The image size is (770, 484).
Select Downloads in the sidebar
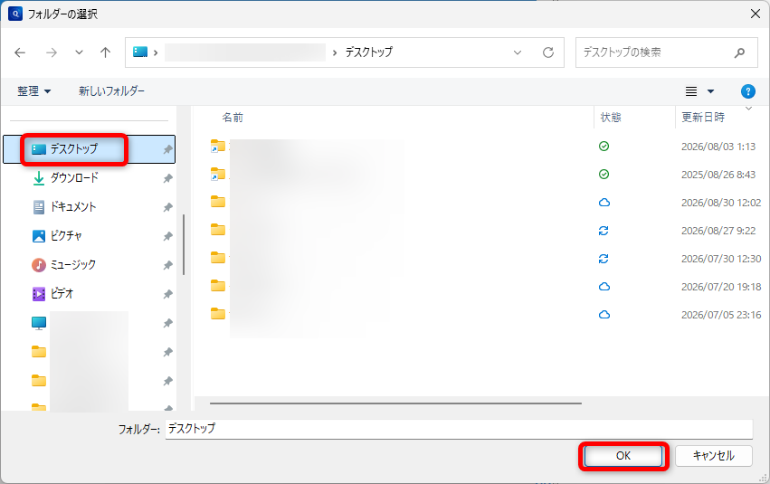(74, 177)
